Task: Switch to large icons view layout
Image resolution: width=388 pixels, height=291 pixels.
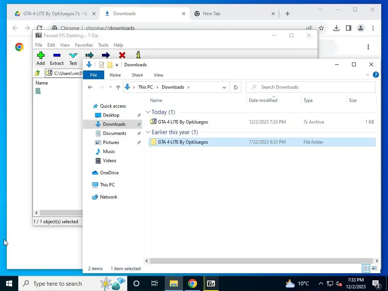Action: 374,268
